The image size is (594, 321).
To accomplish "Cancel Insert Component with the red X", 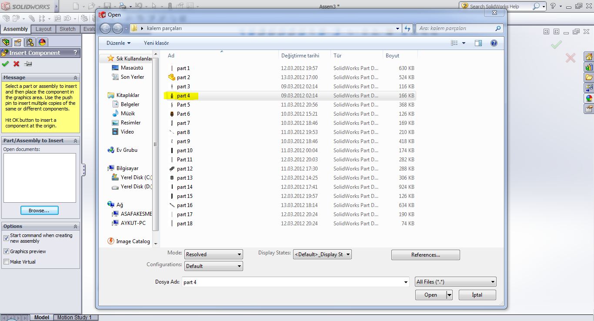I will coord(17,64).
